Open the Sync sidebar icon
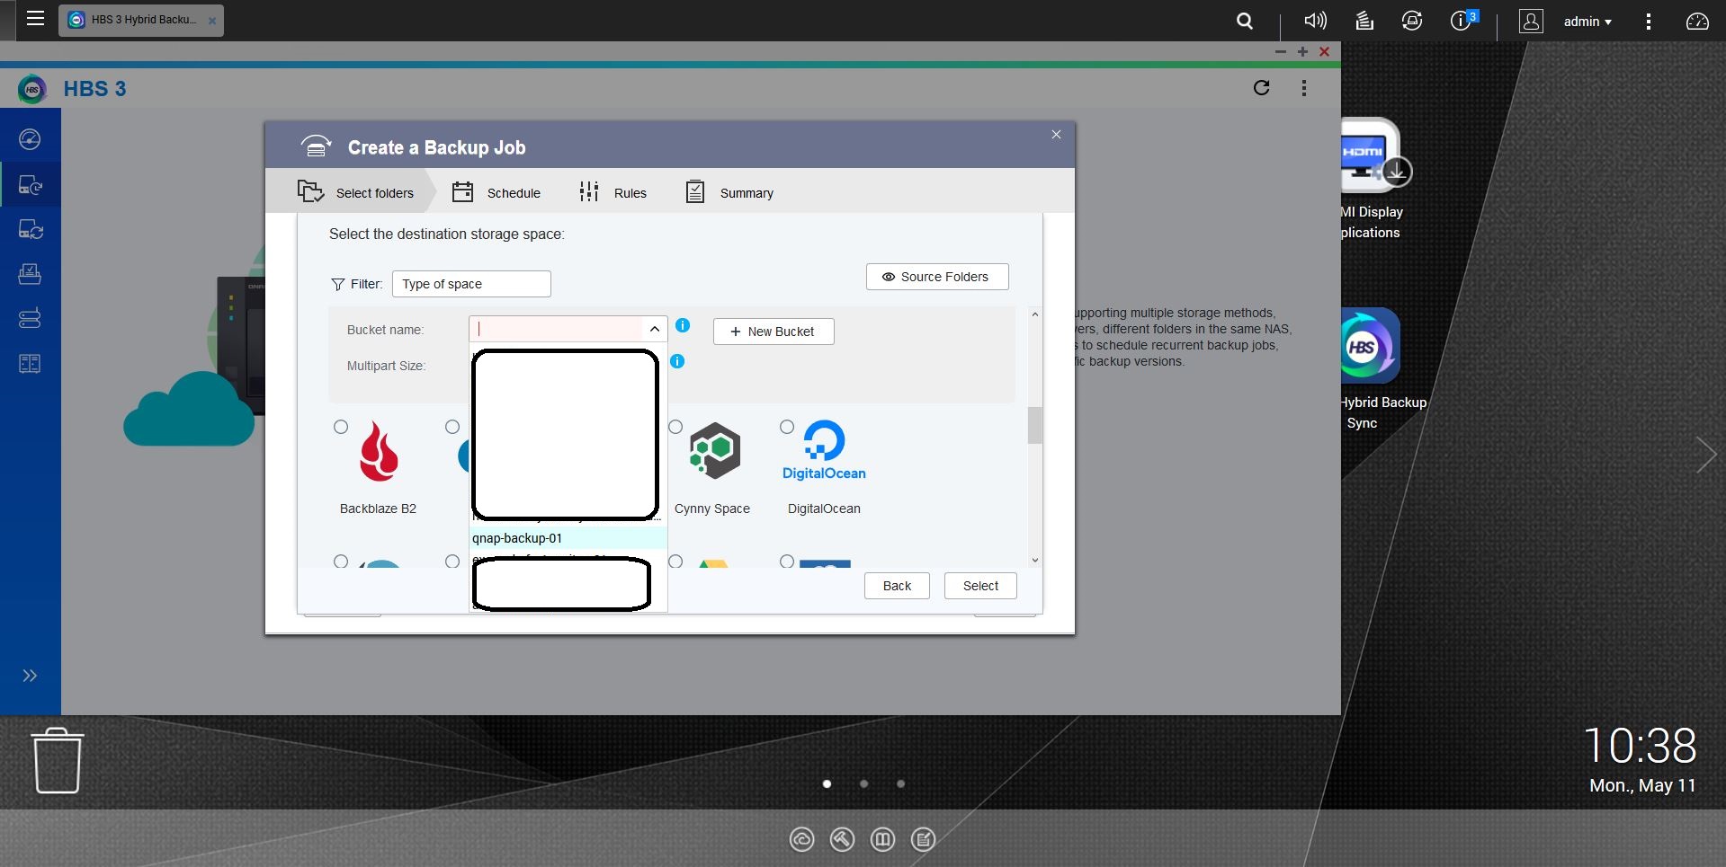This screenshot has height=867, width=1726. [x=30, y=230]
